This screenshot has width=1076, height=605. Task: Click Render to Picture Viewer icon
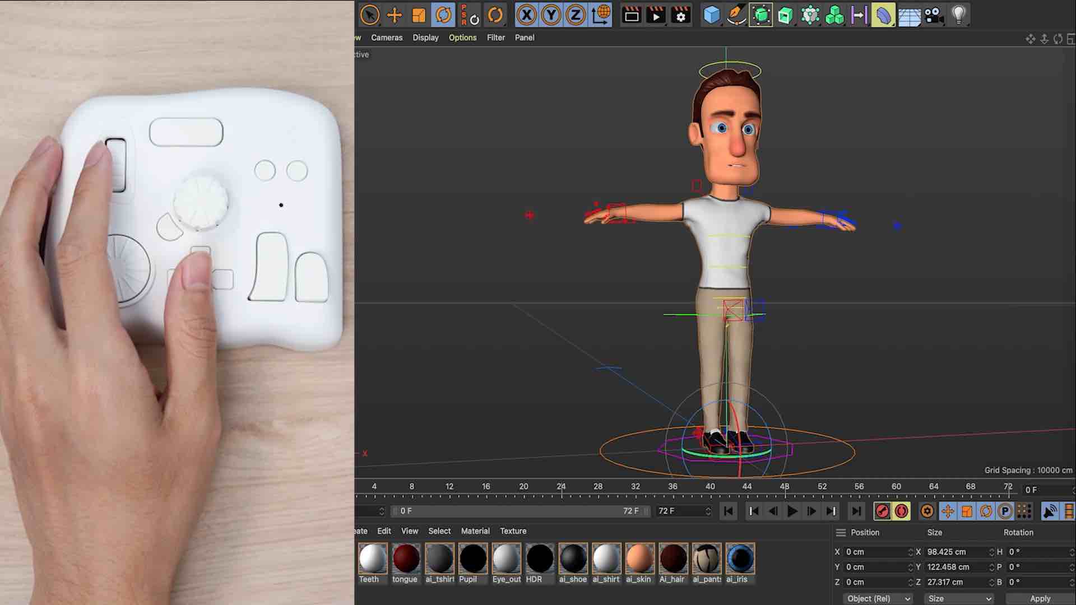[656, 15]
